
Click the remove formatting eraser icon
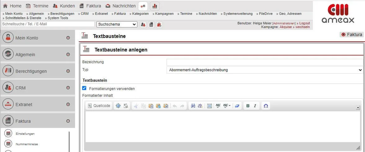(x=237, y=106)
